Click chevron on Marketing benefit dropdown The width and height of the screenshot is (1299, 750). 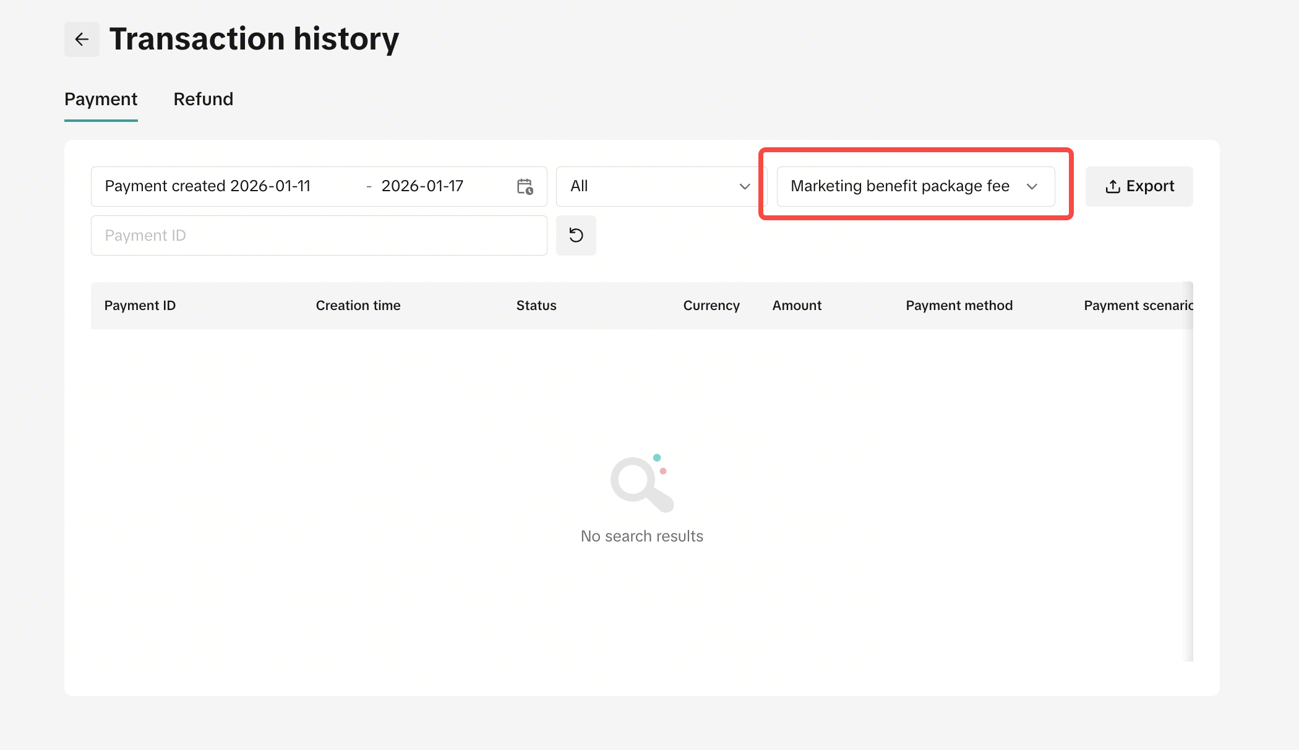click(x=1032, y=186)
